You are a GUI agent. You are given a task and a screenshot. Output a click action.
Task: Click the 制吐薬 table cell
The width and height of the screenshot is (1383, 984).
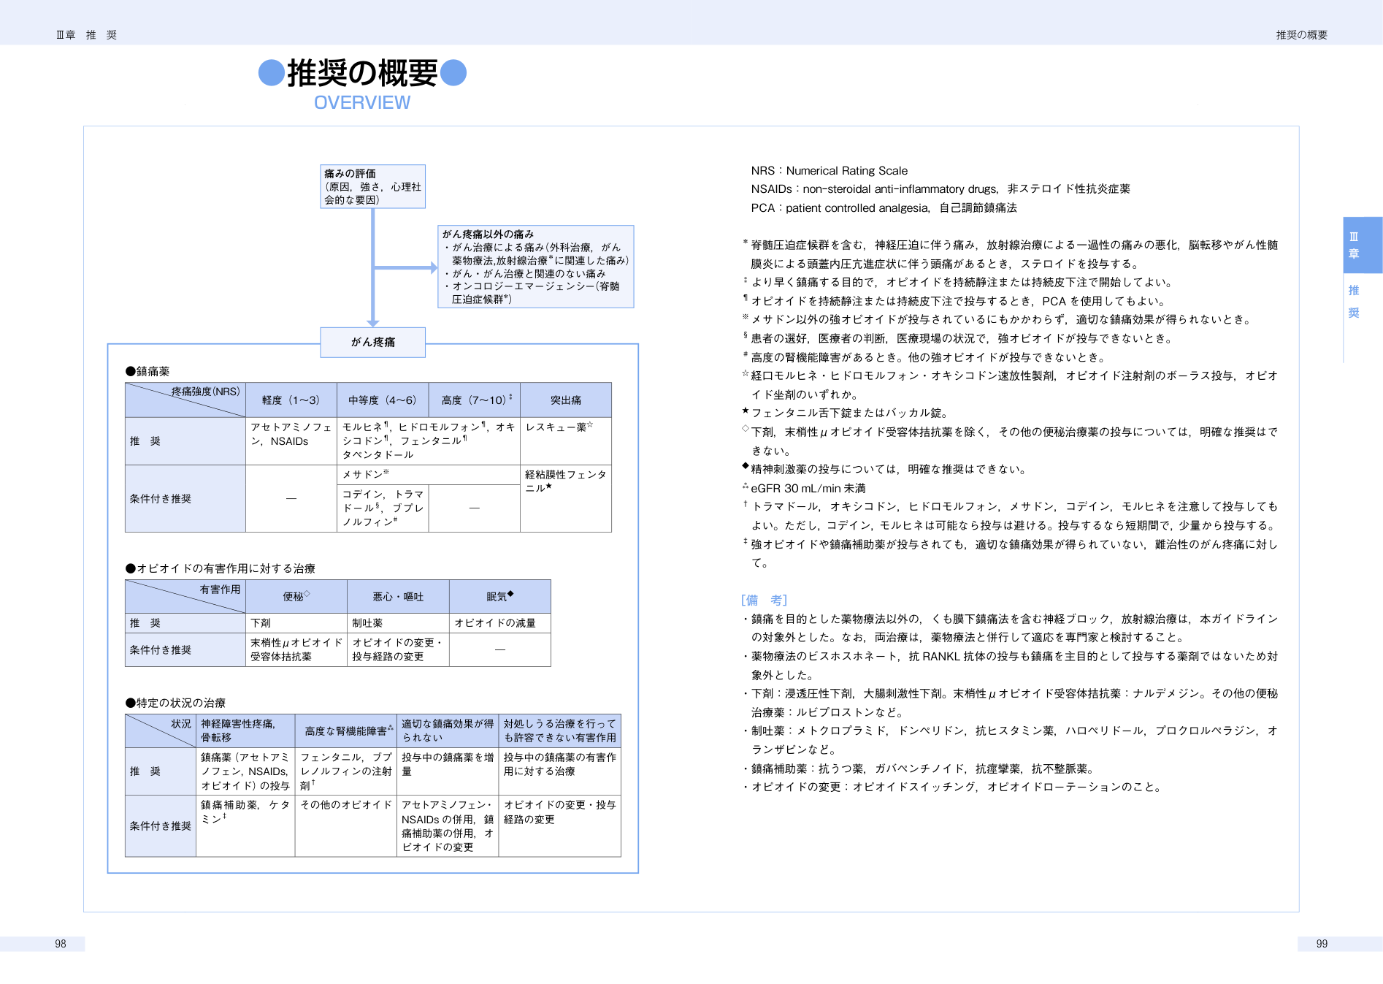(398, 623)
